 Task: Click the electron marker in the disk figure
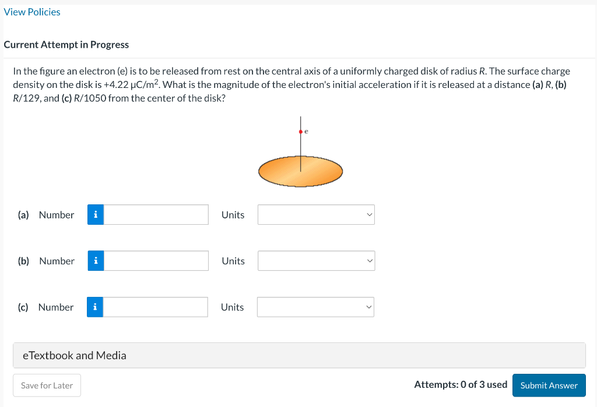coord(299,132)
